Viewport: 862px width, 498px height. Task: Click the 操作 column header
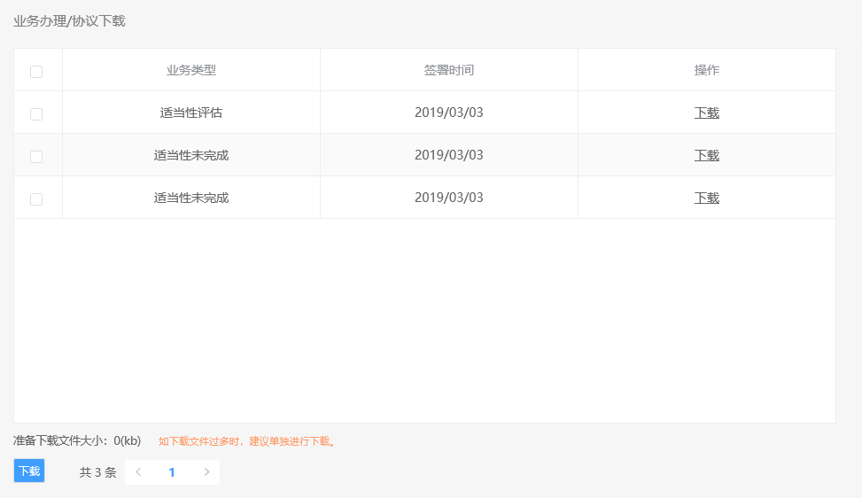pyautogui.click(x=706, y=71)
